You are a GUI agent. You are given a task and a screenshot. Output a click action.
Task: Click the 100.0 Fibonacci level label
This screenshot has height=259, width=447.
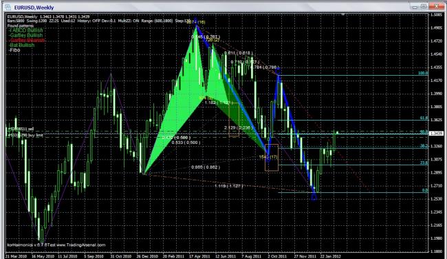click(423, 73)
